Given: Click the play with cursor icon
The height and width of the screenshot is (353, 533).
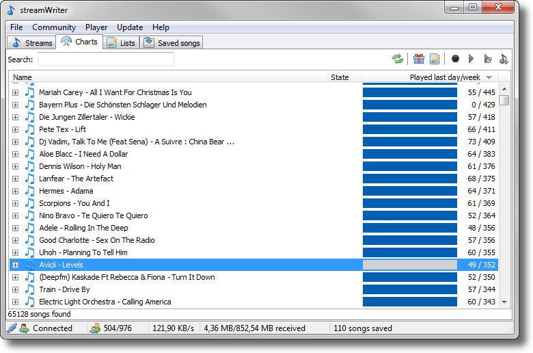Looking at the screenshot, I should [x=488, y=60].
